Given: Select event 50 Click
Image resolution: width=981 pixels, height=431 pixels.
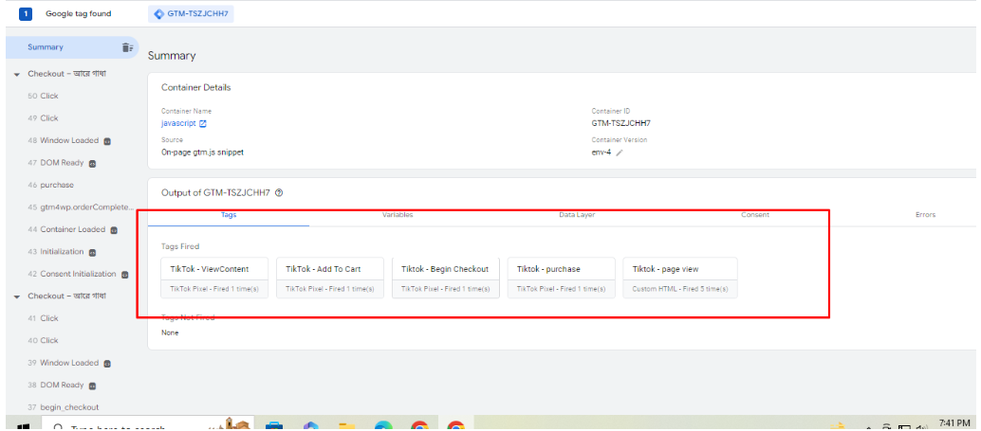Looking at the screenshot, I should coord(44,97).
